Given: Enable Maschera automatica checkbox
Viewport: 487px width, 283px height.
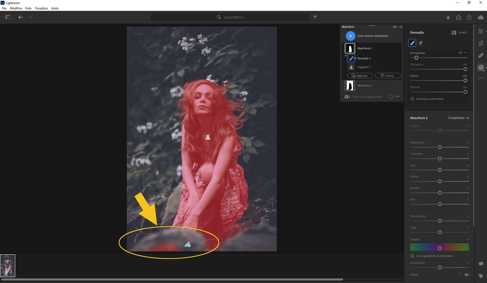Looking at the screenshot, I should click(x=412, y=99).
